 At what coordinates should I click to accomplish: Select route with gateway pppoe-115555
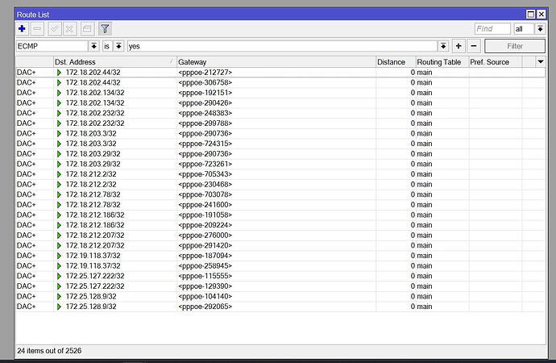click(280, 276)
